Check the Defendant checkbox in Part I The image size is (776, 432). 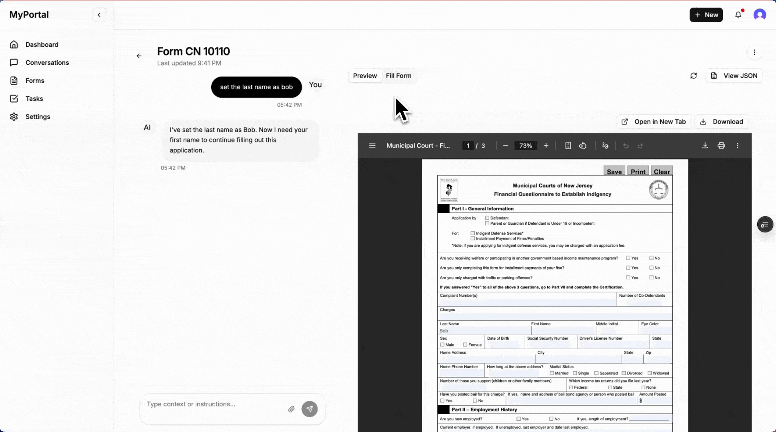pyautogui.click(x=487, y=218)
